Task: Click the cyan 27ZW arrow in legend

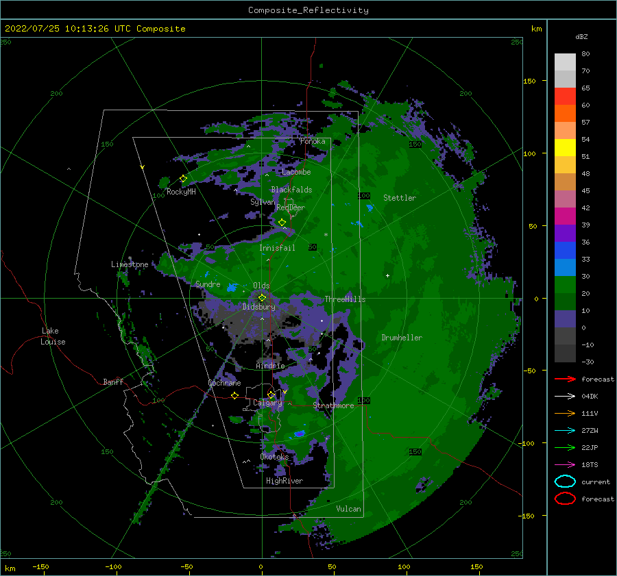Action: point(565,431)
